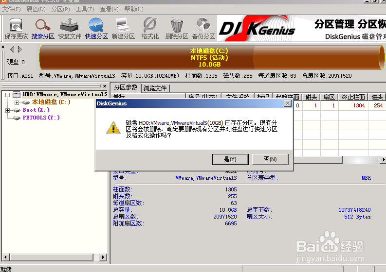Click the tree panel scroll right arrow
The width and height of the screenshot is (386, 272).
point(103,257)
